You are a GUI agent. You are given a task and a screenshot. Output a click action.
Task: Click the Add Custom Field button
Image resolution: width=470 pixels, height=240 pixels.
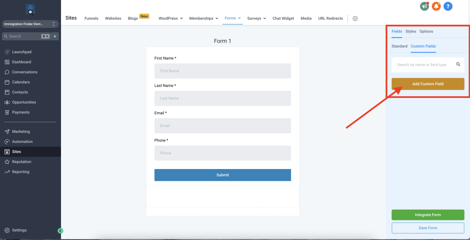point(428,84)
